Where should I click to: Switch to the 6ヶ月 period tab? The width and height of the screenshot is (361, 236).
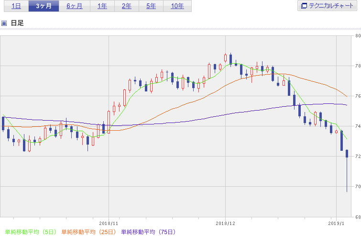point(75,6)
